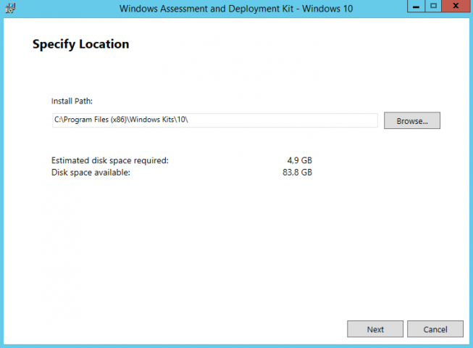This screenshot has height=348, width=473.
Task: Click the '4,9 GB' value
Action: click(299, 160)
